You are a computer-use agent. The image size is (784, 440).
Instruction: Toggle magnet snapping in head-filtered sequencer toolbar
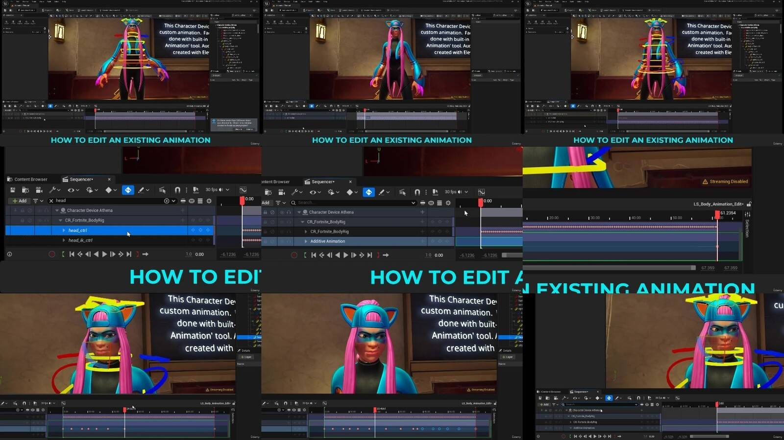(x=177, y=190)
